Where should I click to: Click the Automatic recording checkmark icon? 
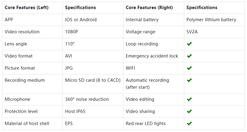[x=189, y=80]
